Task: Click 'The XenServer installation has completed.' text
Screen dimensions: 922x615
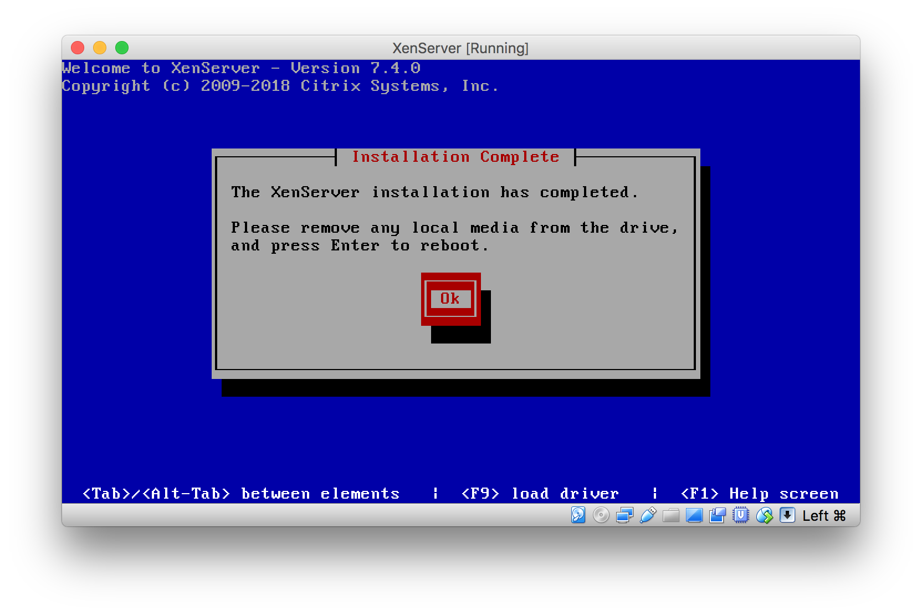Action: click(x=435, y=192)
